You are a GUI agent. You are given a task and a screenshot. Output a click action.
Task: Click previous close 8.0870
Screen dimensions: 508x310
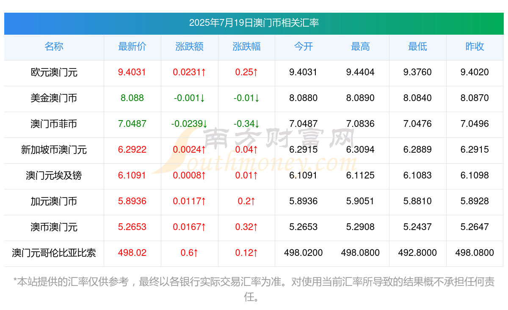pos(475,98)
